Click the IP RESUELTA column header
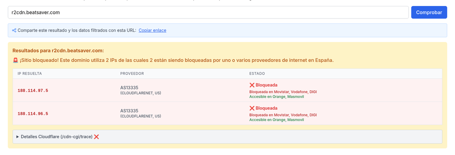The height and width of the screenshot is (155, 455). click(x=30, y=74)
